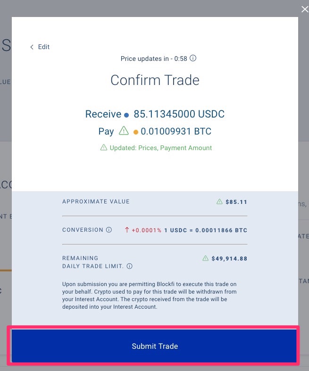Click the warning triangle next to Pay
Viewport: 309px width, 371px height.
[124, 131]
